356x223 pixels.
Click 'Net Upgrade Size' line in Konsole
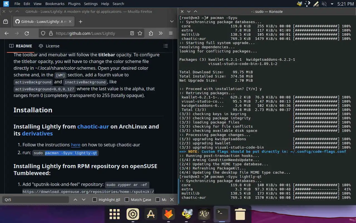pos(216,80)
